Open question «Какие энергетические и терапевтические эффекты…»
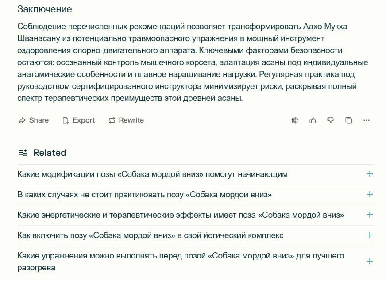This screenshot has height=281, width=386. [x=181, y=215]
